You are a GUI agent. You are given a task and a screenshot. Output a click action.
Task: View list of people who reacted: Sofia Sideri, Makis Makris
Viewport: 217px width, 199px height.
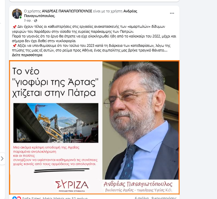55,198
